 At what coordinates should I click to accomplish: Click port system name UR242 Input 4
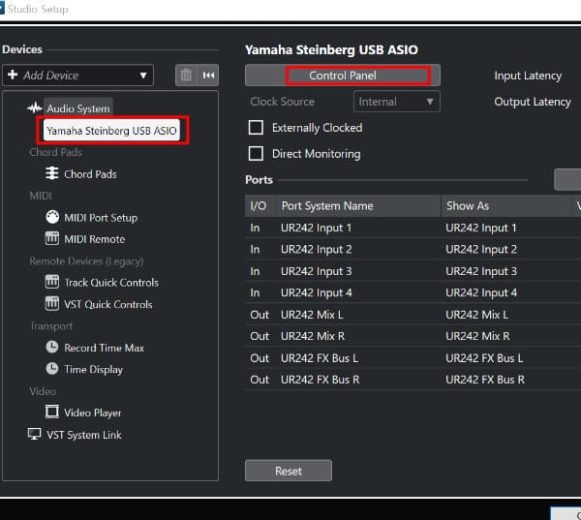(316, 292)
